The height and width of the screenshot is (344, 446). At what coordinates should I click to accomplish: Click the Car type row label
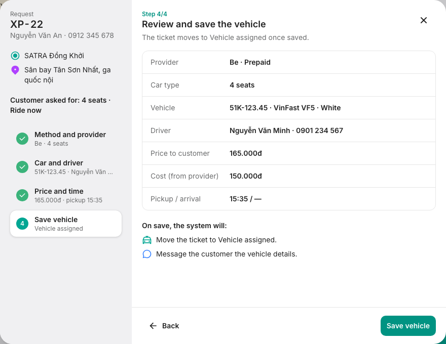click(165, 85)
